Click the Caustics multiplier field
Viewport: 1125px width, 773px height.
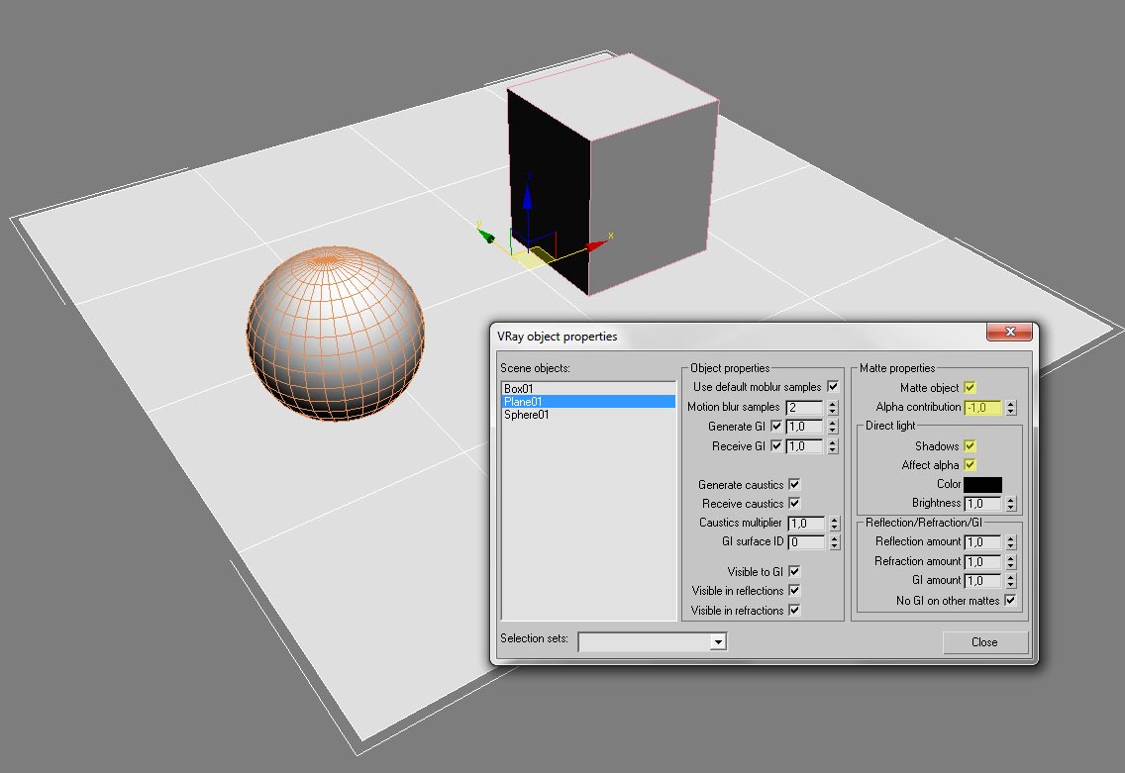807,524
